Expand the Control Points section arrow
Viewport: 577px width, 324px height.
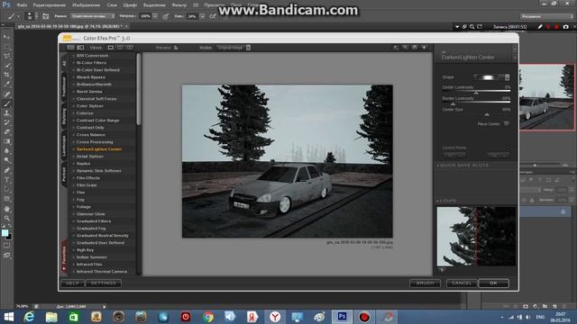click(x=508, y=148)
